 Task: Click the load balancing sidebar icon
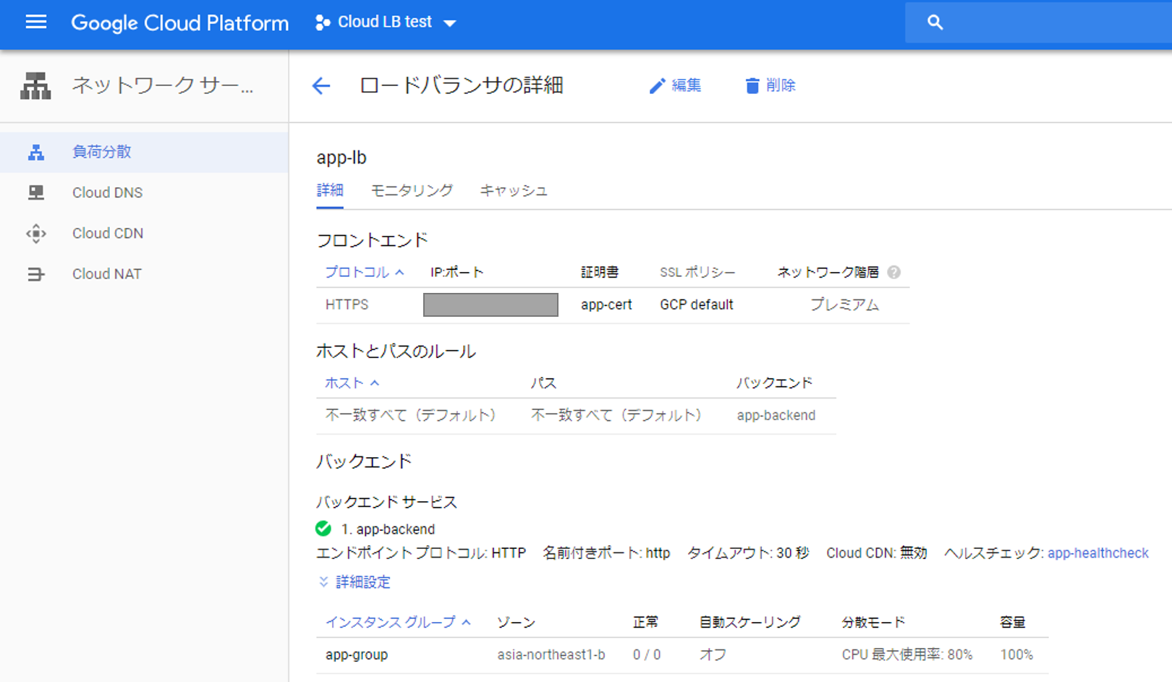[x=35, y=153]
